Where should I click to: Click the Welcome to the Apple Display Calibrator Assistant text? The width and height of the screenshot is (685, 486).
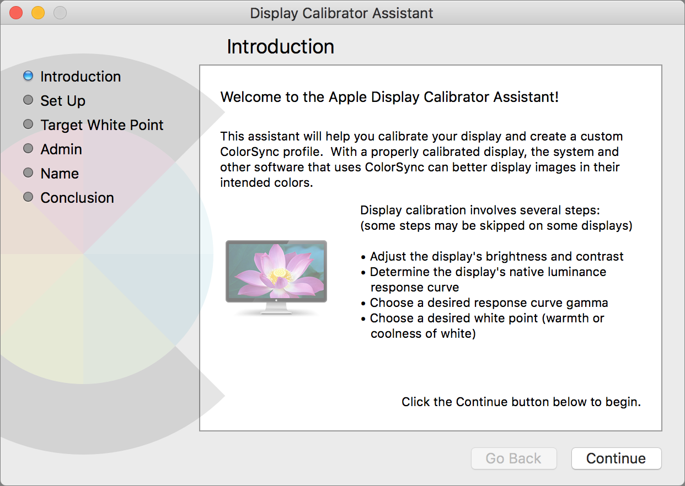tap(389, 98)
